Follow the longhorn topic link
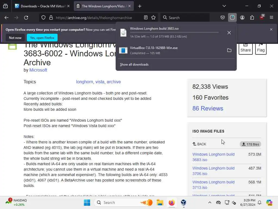 click(85, 82)
